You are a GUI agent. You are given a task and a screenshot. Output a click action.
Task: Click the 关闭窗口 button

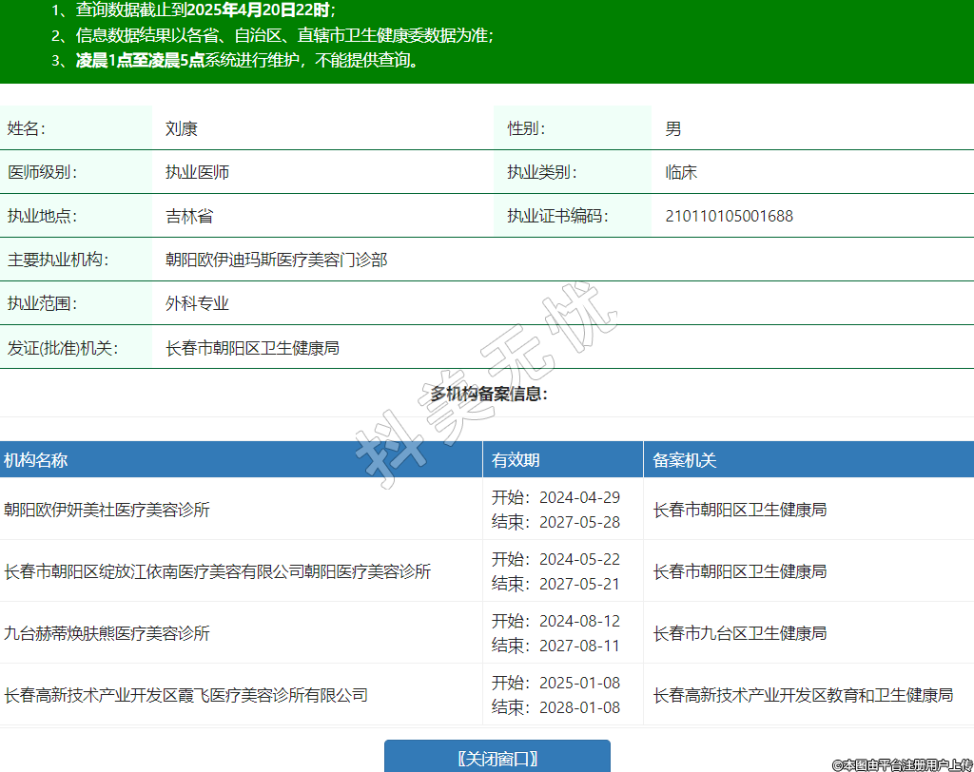(497, 758)
